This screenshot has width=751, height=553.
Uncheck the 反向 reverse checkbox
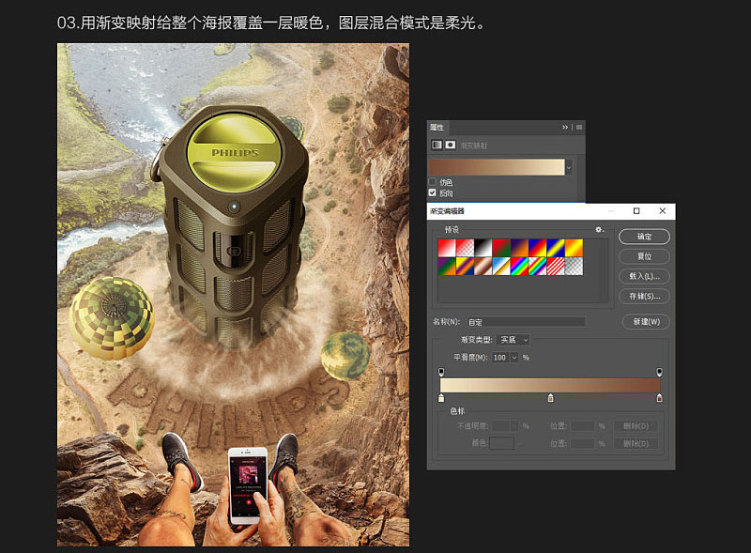pos(433,192)
